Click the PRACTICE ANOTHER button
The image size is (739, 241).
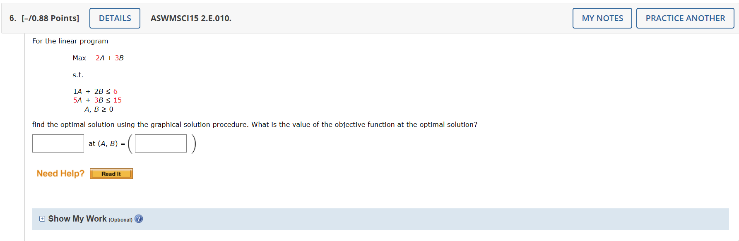click(x=685, y=18)
